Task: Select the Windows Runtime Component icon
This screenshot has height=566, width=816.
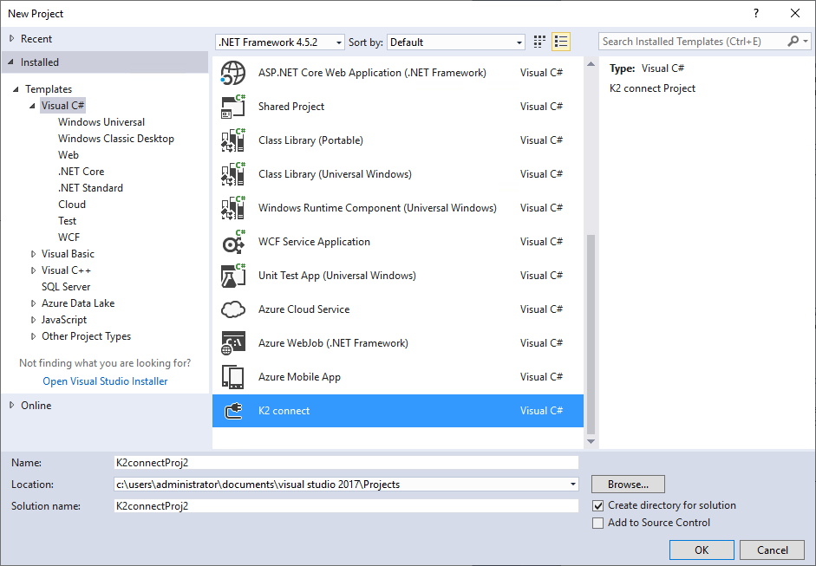Action: click(x=232, y=208)
